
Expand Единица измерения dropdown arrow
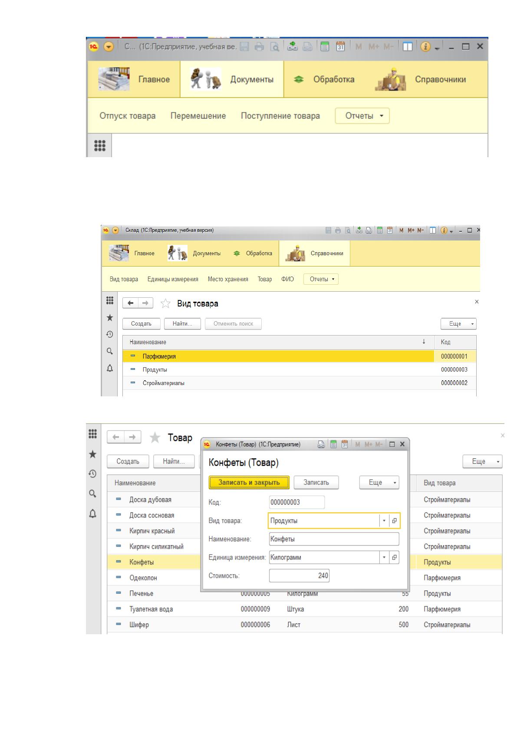point(384,557)
